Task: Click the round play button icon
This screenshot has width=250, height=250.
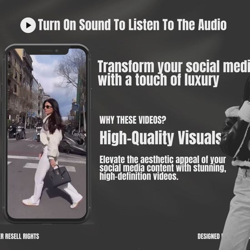Action: tap(28, 25)
